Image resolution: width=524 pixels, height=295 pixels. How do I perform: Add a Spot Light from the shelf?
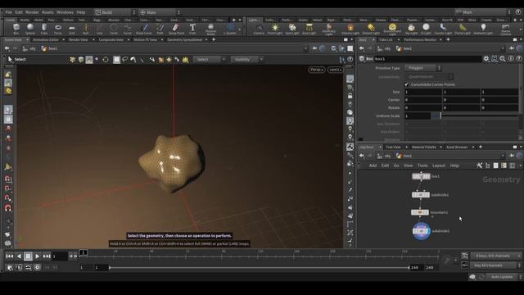tap(292, 29)
